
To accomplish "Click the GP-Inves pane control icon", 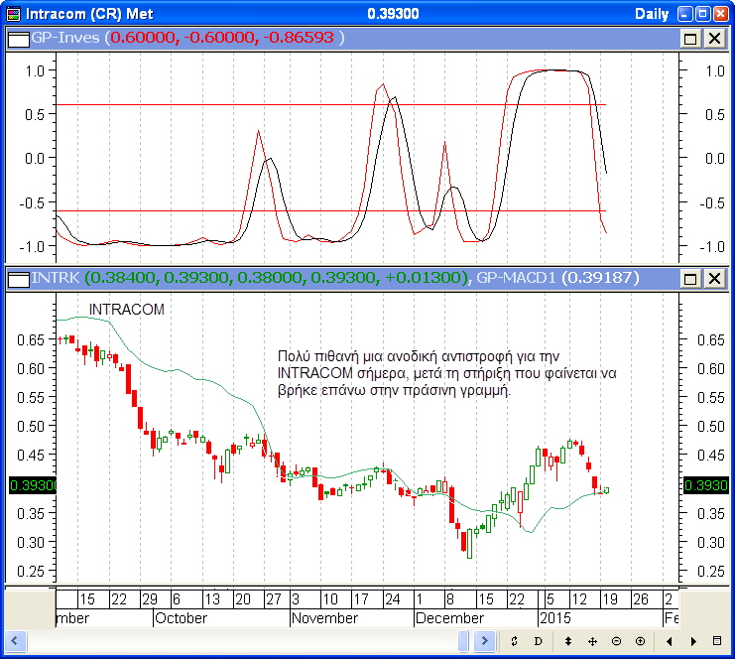I will coord(19,39).
